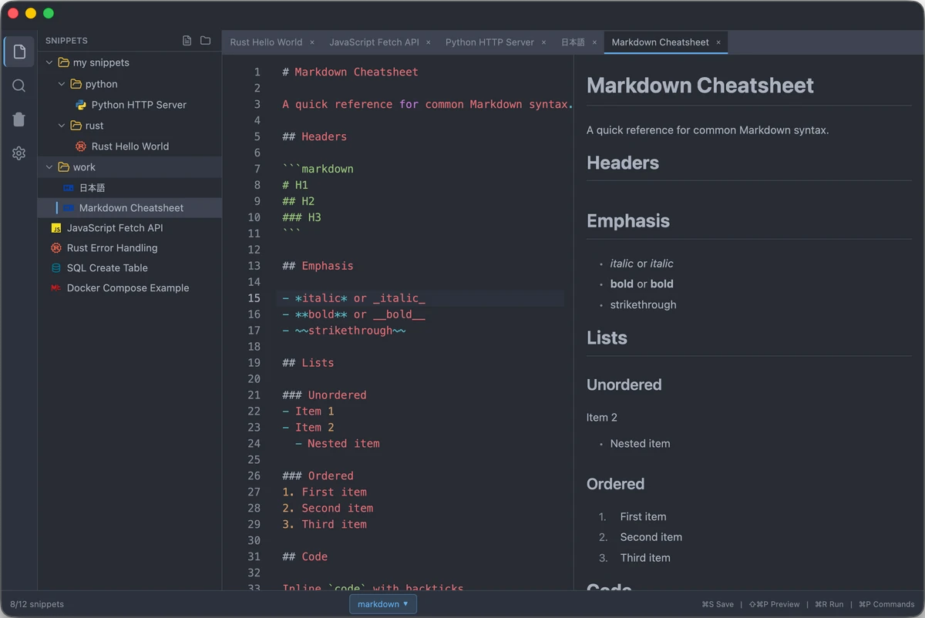Image resolution: width=925 pixels, height=618 pixels.
Task: Click editor line '### Unordered'
Action: pyautogui.click(x=324, y=395)
